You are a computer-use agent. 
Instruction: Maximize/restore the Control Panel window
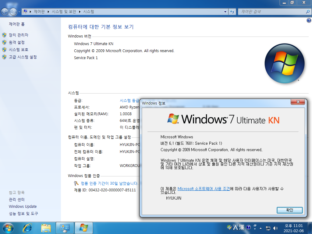coord(292,2)
